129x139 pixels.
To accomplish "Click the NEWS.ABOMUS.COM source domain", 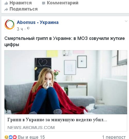I will click(31, 128).
